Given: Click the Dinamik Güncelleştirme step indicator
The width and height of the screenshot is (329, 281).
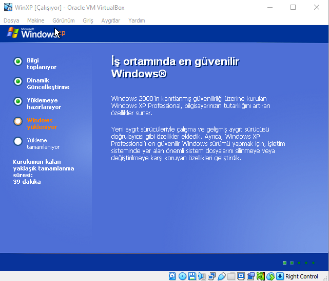Looking at the screenshot, I should coord(18,81).
